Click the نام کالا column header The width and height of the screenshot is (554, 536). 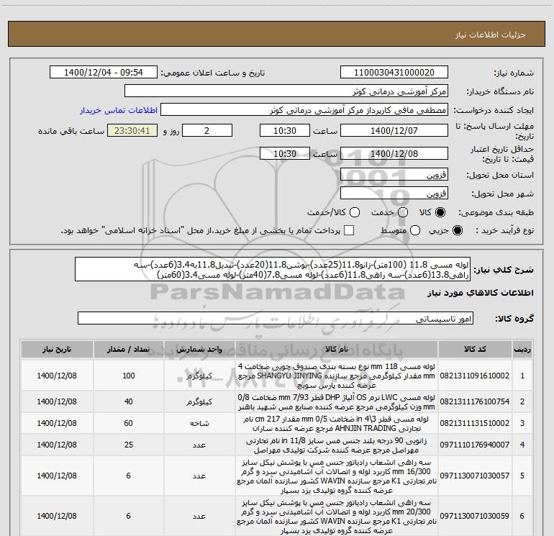tap(337, 350)
